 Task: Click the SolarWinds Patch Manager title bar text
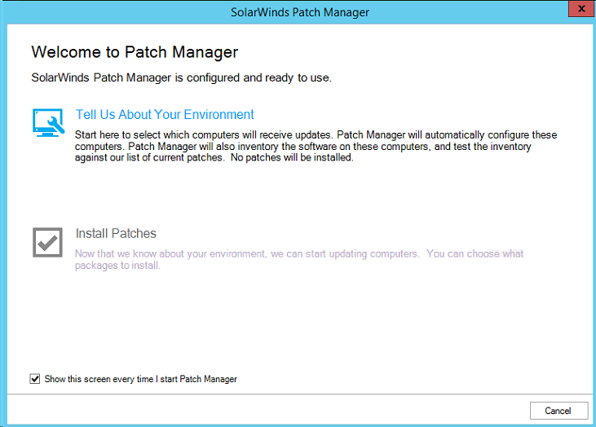(x=300, y=12)
